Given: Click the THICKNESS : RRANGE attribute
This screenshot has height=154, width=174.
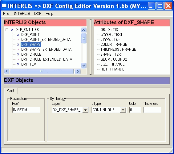Looking at the screenshot, I should click(x=118, y=49).
